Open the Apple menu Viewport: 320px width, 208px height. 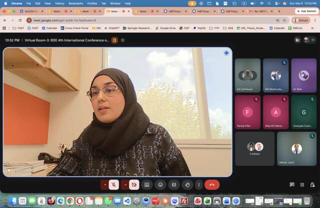click(5, 3)
